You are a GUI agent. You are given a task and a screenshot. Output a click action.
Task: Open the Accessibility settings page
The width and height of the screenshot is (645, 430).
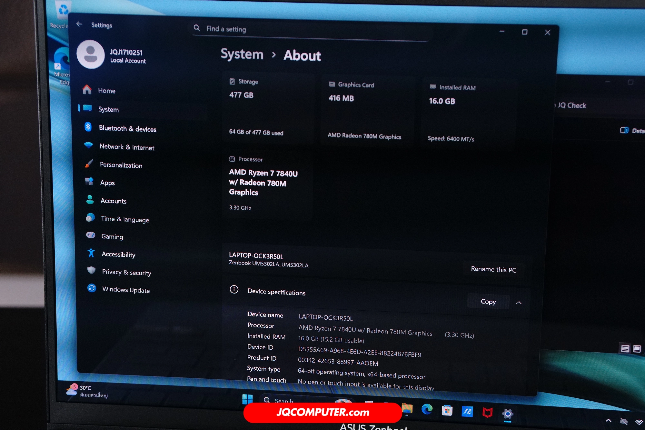(118, 255)
